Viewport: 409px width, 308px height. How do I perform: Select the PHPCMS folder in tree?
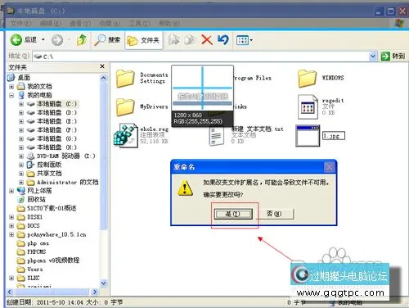[37, 251]
